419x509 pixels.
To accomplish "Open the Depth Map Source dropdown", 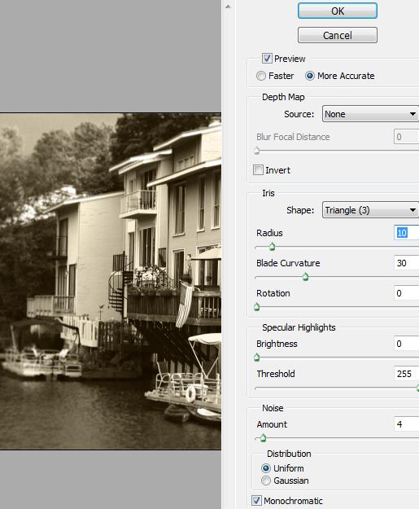I will point(370,114).
